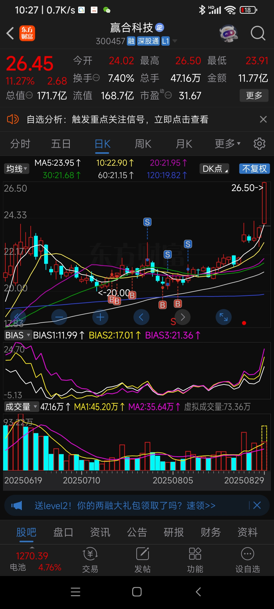Select the 股吧 tab
Viewport: 274px width, 609px height.
[x=26, y=532]
